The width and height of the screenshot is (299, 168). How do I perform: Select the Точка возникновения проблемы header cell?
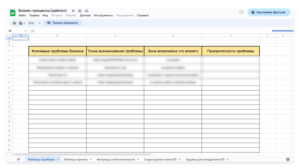[115, 51]
